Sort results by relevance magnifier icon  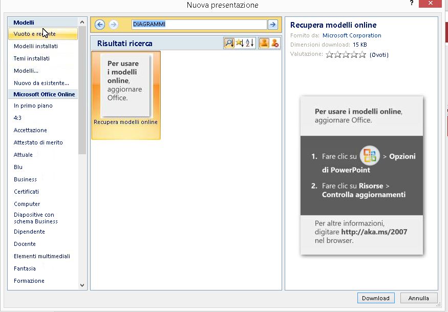click(229, 43)
